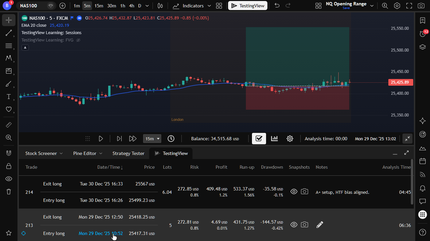Image resolution: width=430 pixels, height=241 pixels.
Task: Play the replay simulation
Action: [x=101, y=139]
